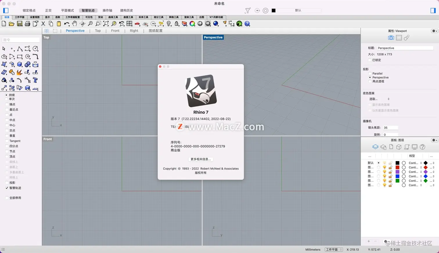
Task: Click the padlock Lock objects icon
Action: 177,24
